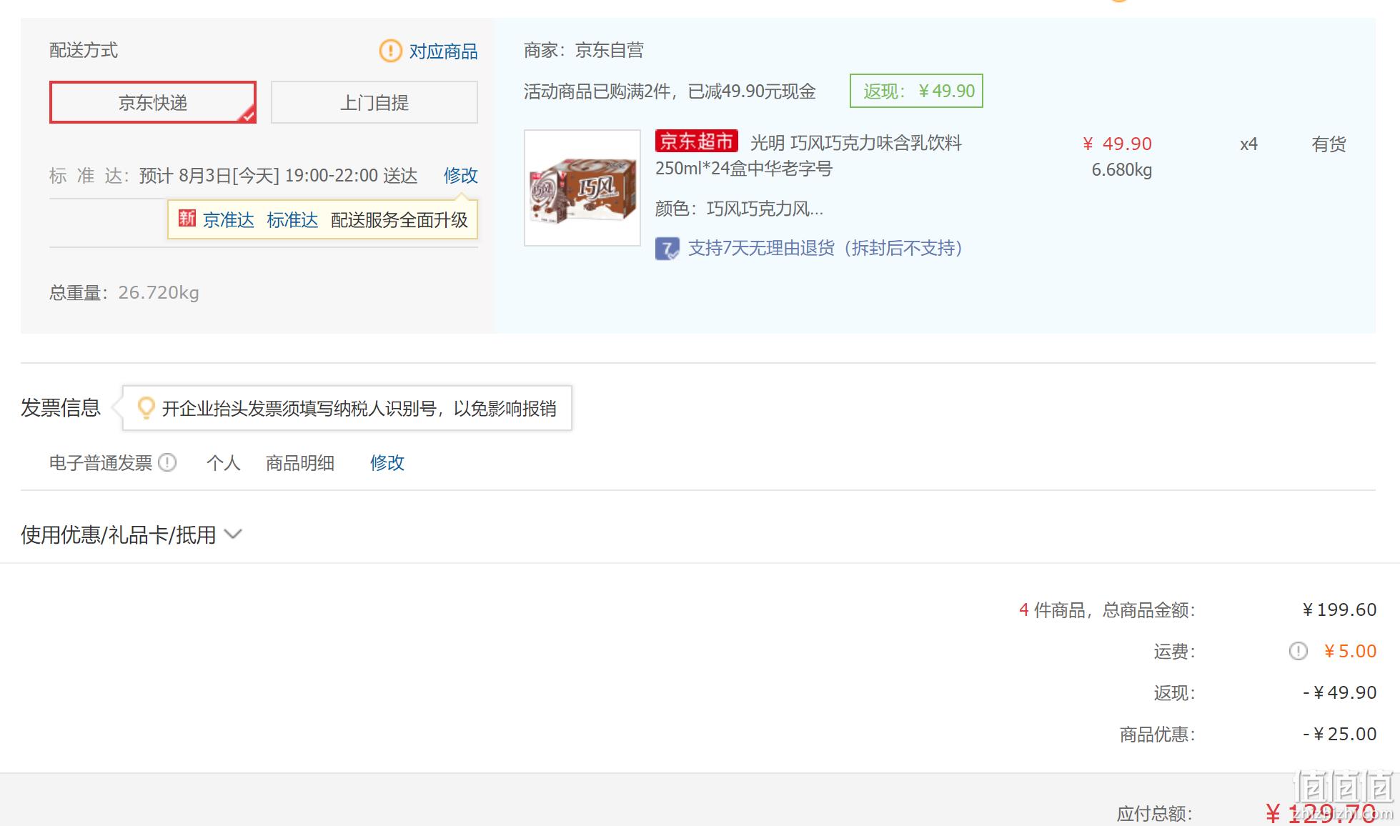Click the 商品优惠 -¥25.00 value
Screen dimensions: 1400x826
(1340, 734)
